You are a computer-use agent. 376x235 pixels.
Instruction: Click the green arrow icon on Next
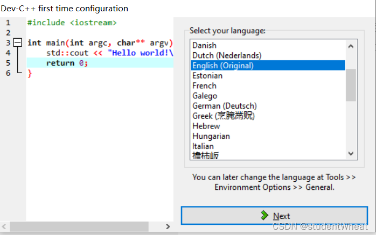point(264,216)
